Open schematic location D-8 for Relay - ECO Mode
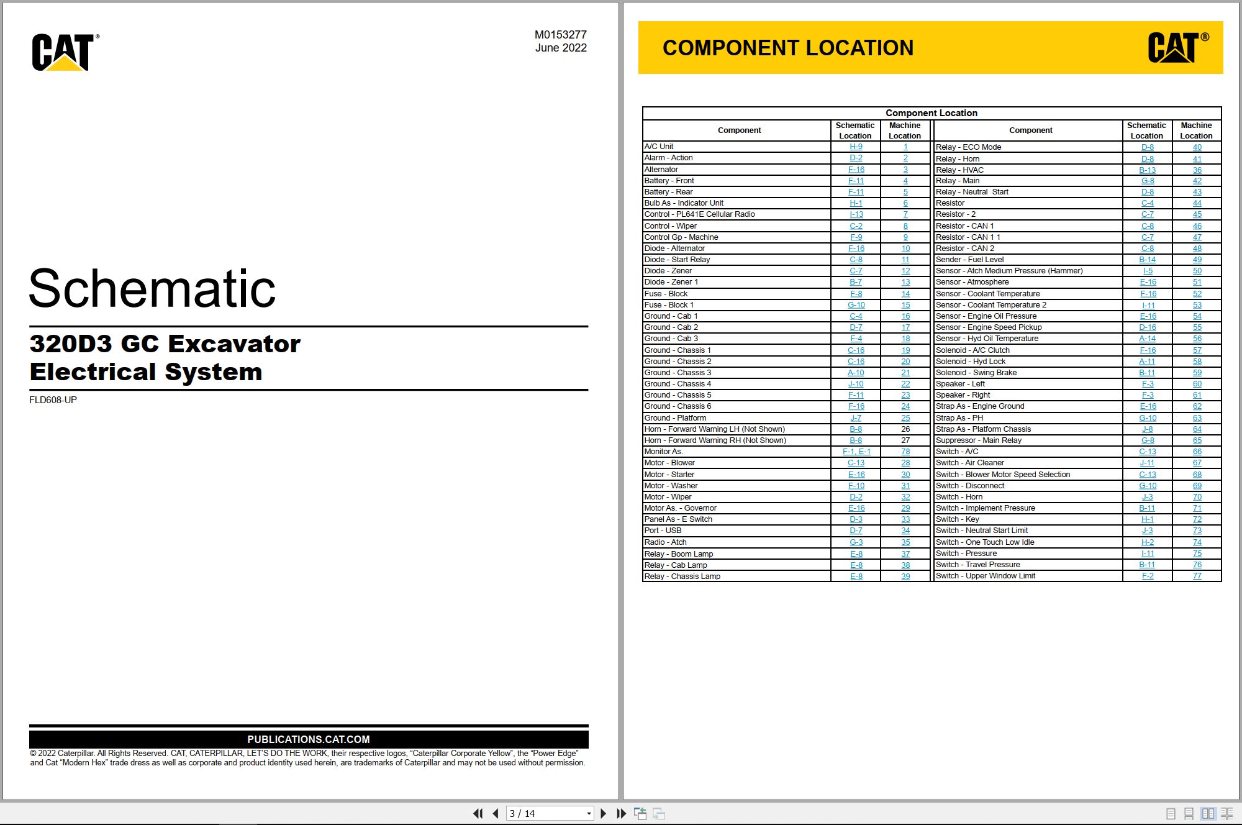Screen dimensions: 1242x825 click(1148, 147)
